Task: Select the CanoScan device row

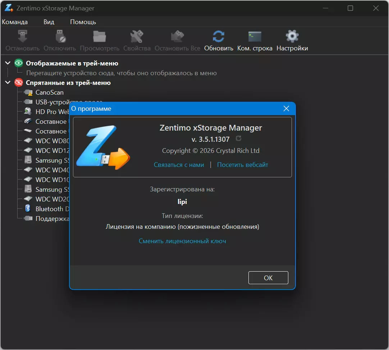Action: tap(49, 92)
